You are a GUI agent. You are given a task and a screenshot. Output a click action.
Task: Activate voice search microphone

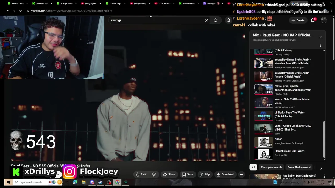click(x=228, y=20)
